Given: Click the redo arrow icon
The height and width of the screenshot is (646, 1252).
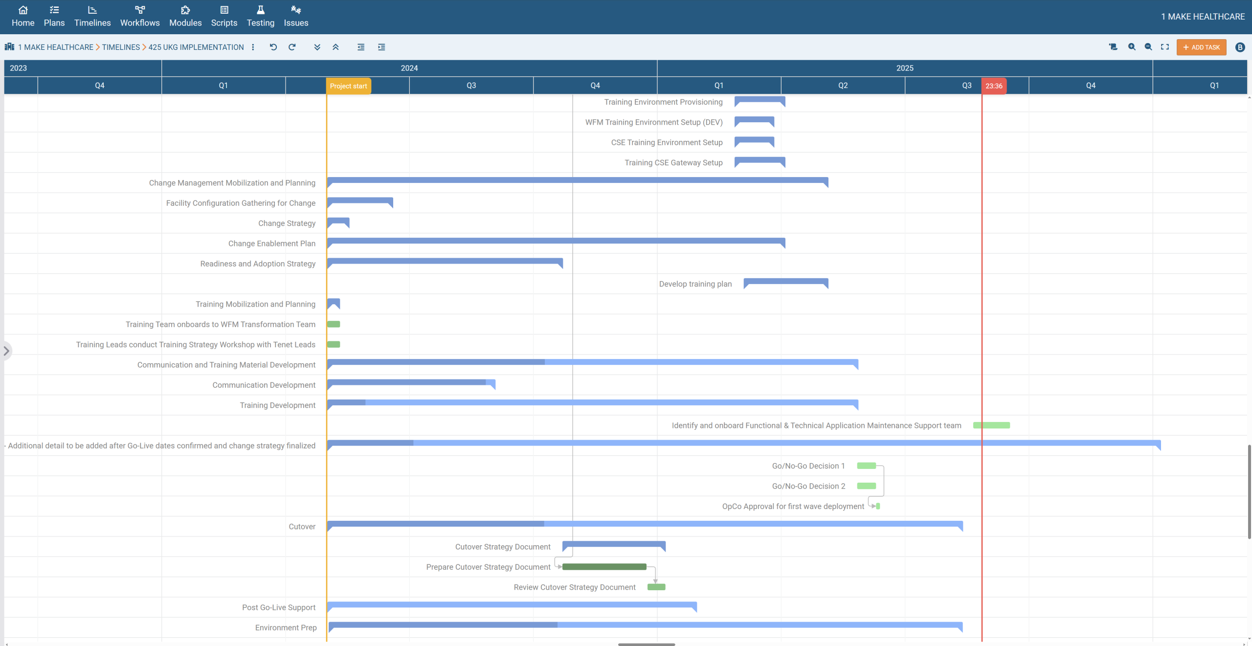Looking at the screenshot, I should click(x=292, y=47).
